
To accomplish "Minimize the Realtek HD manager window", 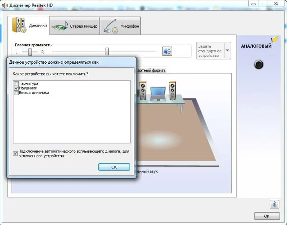I will pos(254,4).
